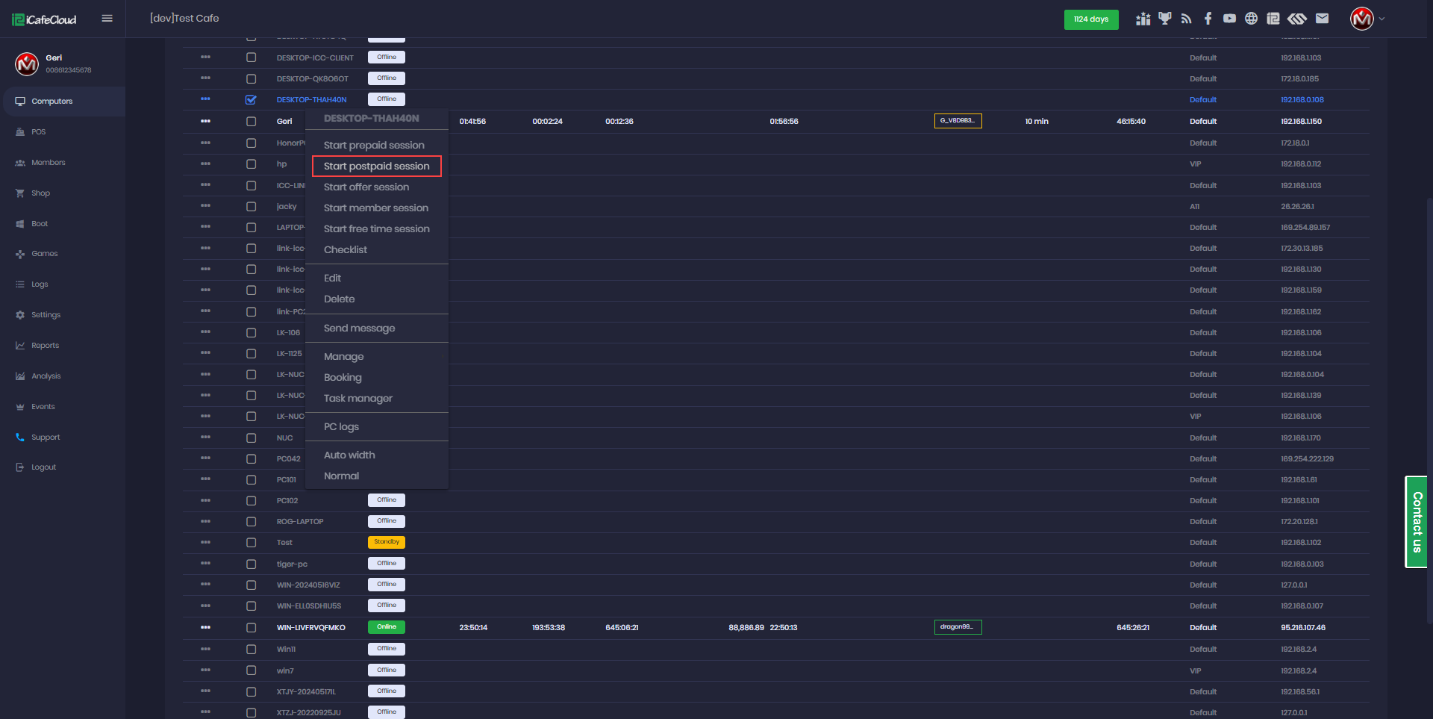Choose Start postpaid session from context menu
The width and height of the screenshot is (1433, 719).
(x=376, y=166)
